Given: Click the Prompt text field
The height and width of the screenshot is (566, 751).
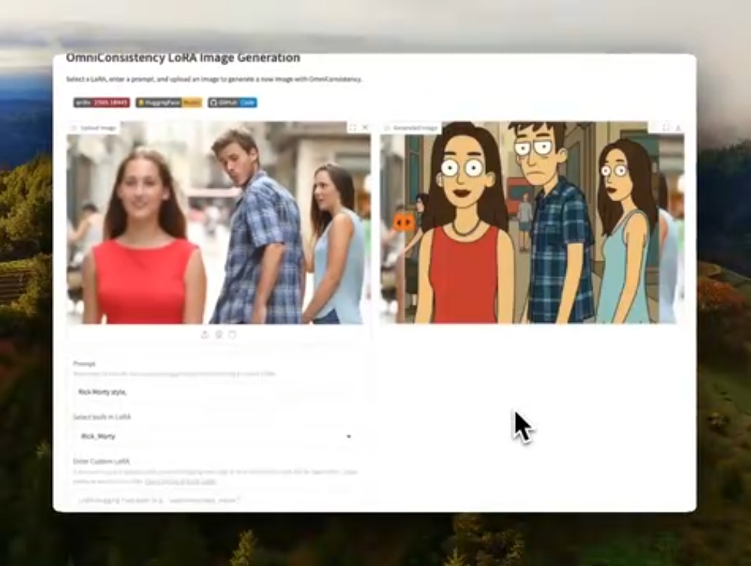Looking at the screenshot, I should click(x=216, y=392).
